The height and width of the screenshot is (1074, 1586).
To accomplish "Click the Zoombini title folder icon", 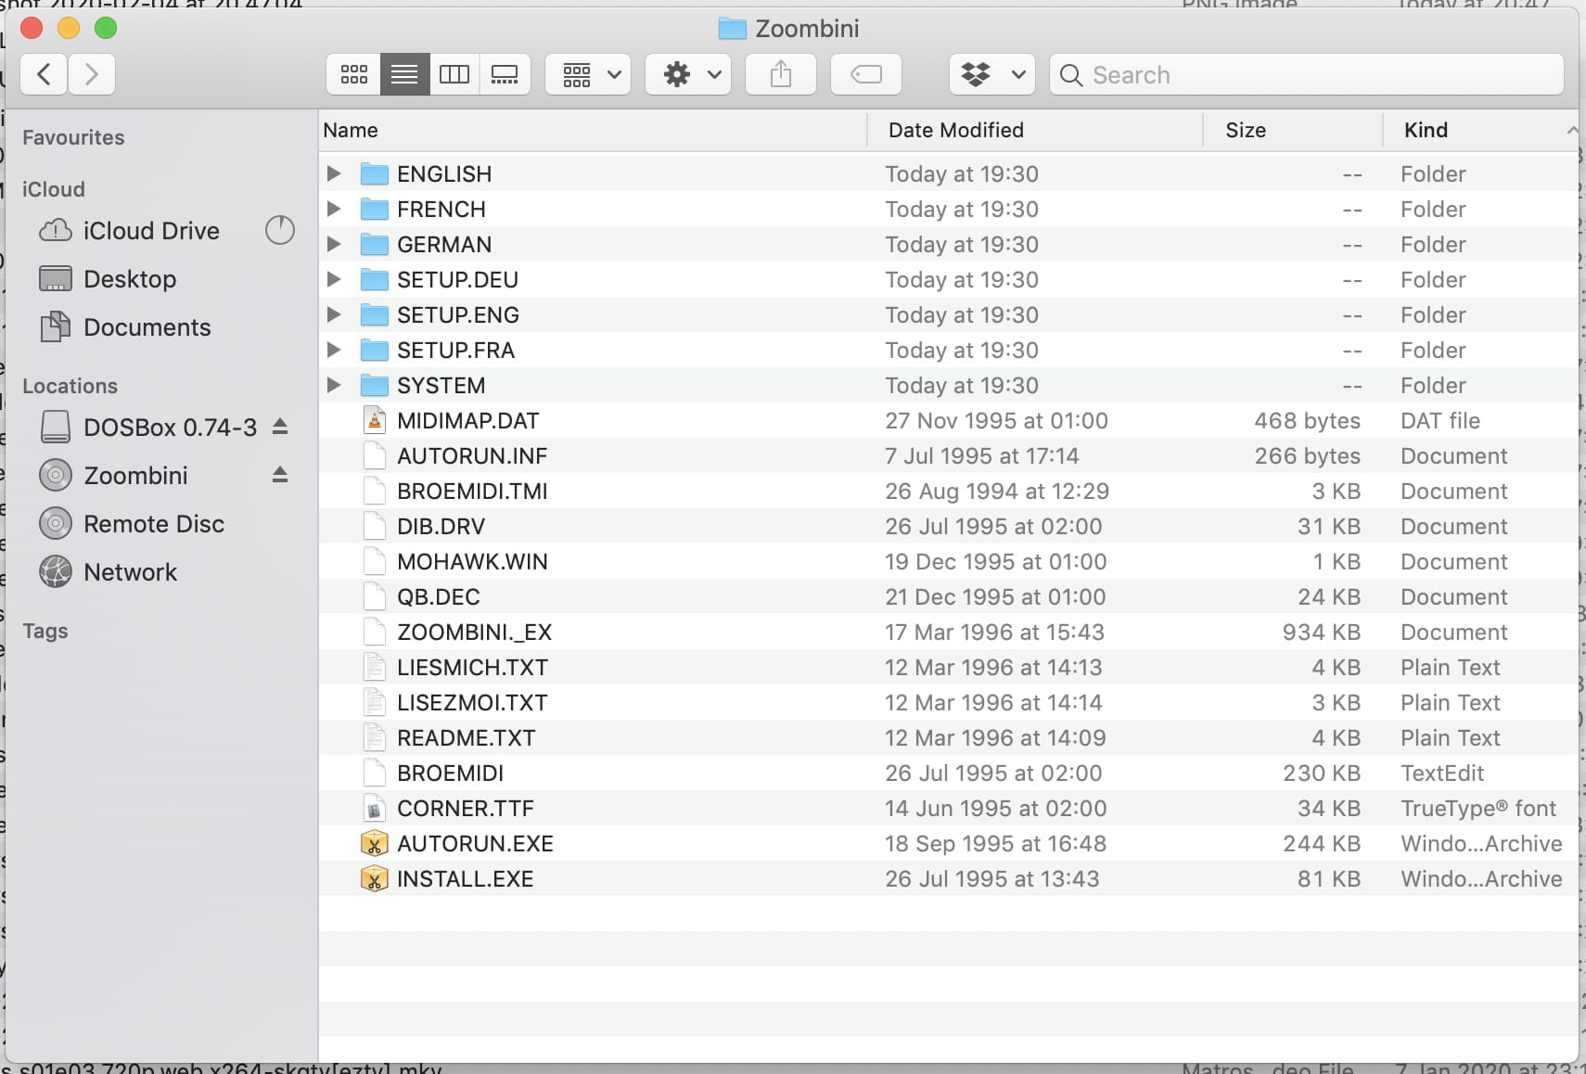I will point(732,29).
